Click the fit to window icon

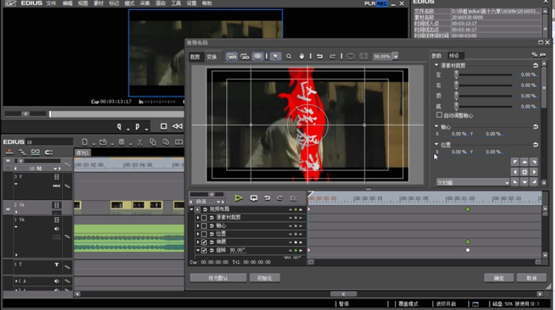pyautogui.click(x=363, y=56)
